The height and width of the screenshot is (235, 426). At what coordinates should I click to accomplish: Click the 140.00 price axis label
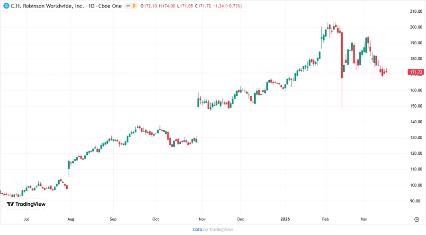tap(416, 122)
